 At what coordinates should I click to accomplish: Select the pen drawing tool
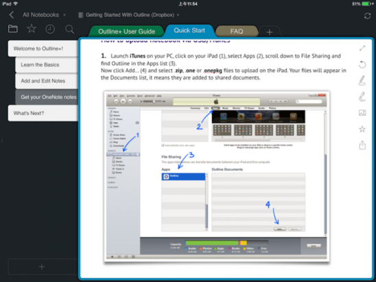coord(362,80)
